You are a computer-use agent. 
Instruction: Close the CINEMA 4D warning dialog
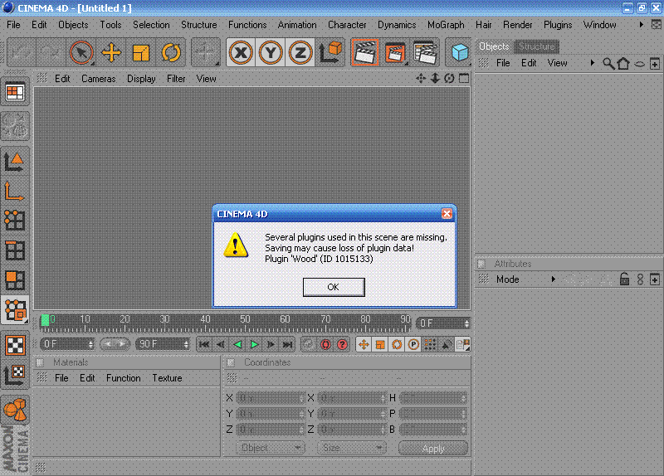pos(447,214)
